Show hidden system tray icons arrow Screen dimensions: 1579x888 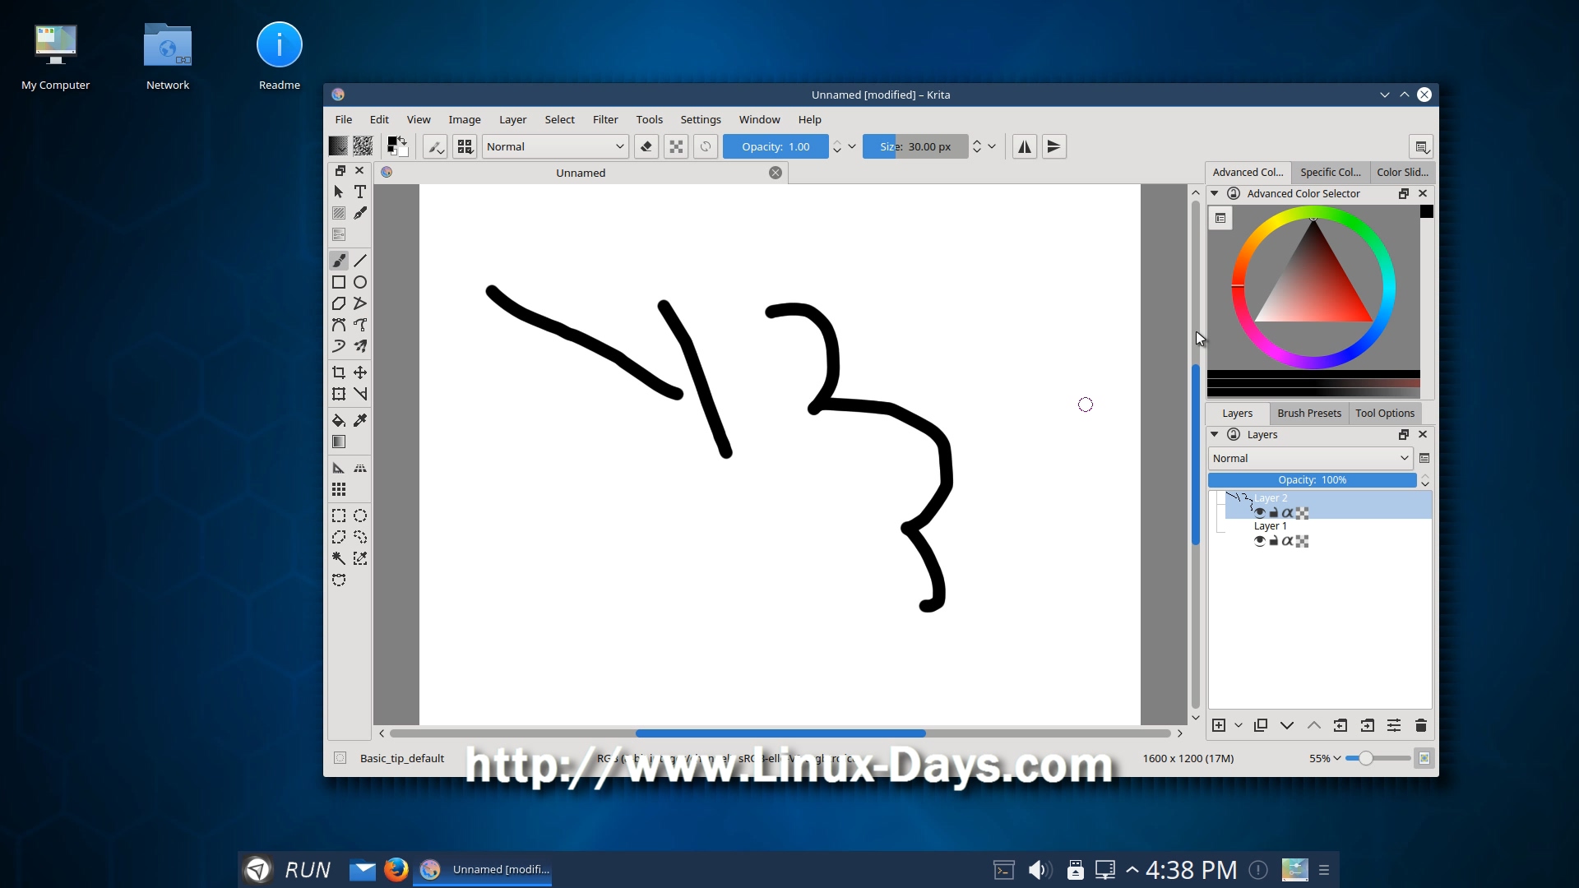[x=1132, y=869]
